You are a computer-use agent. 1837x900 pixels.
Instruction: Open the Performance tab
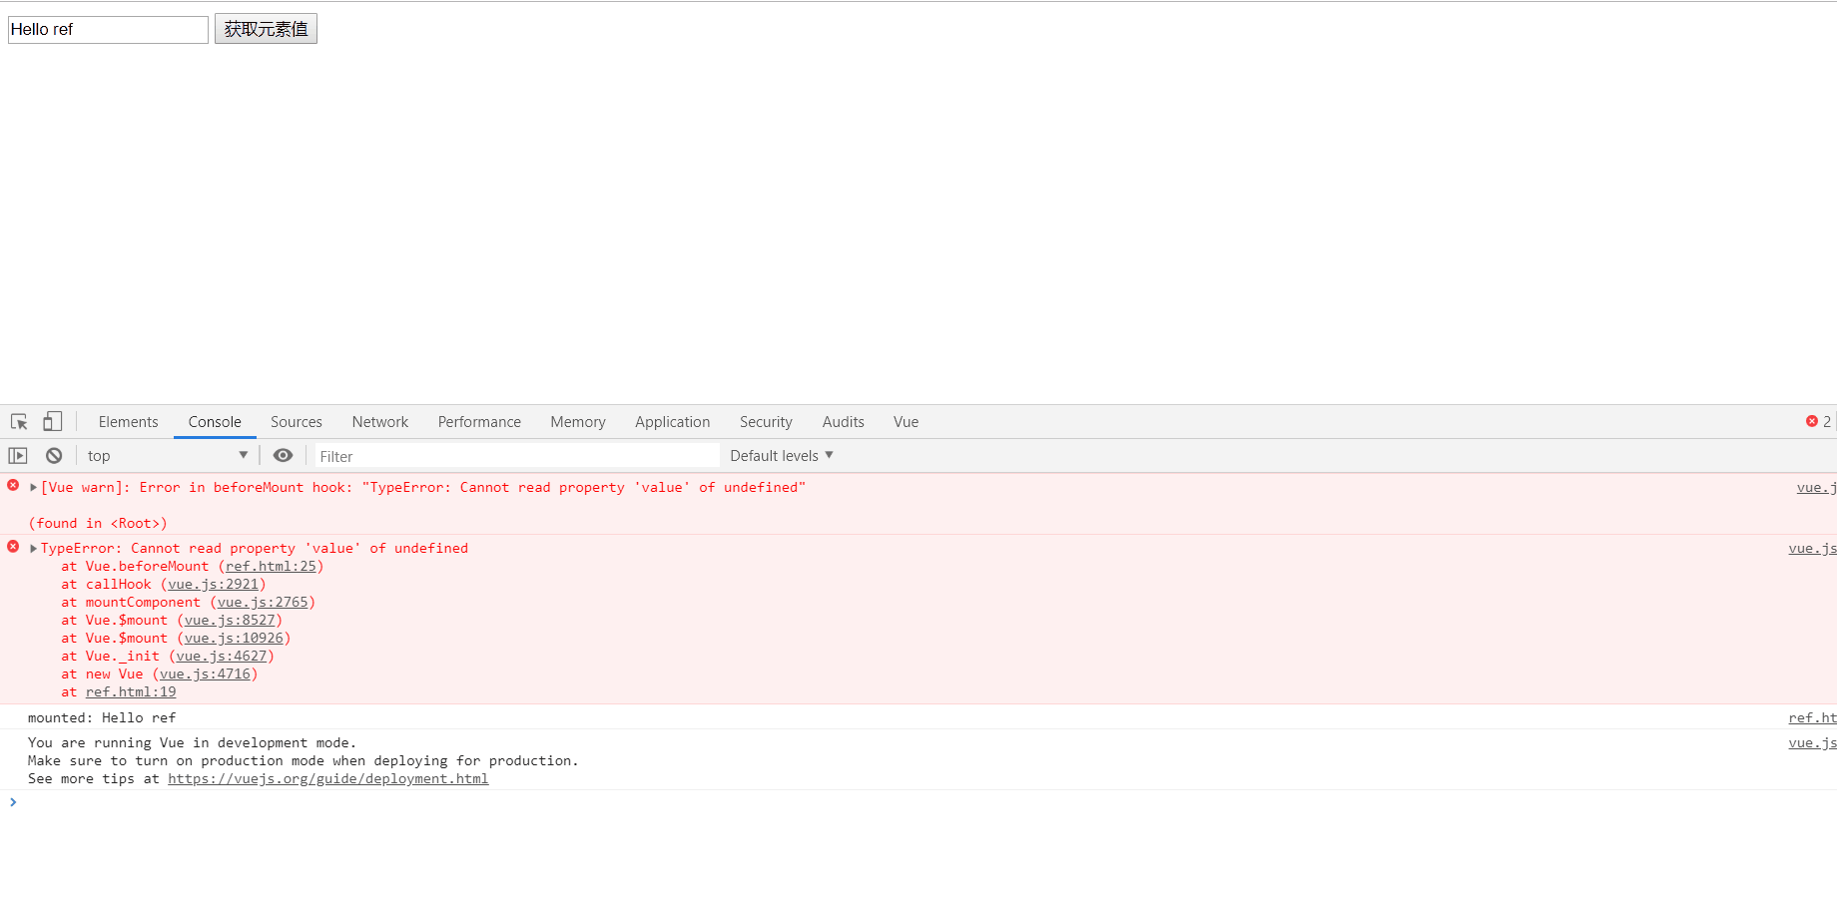pos(479,422)
